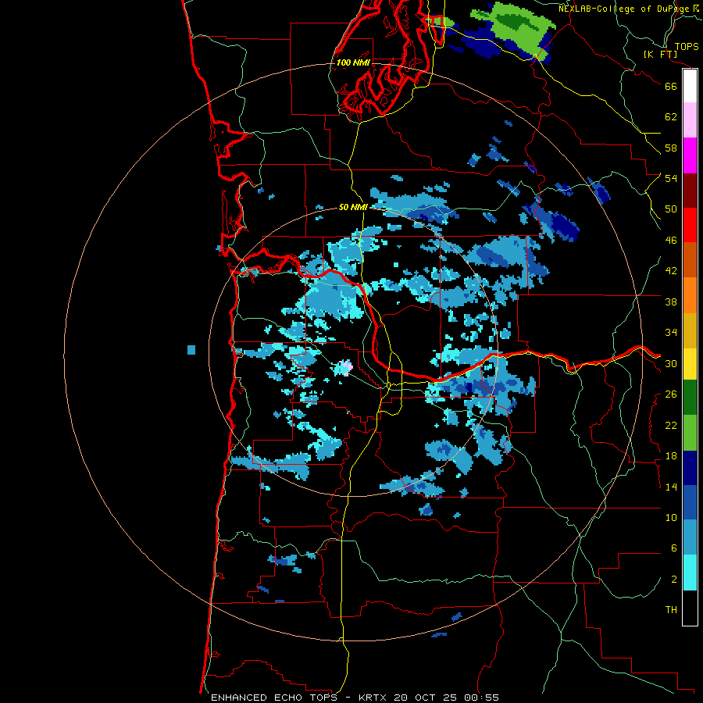The height and width of the screenshot is (703, 703).
Task: Click the legend value 42
Action: tap(671, 271)
